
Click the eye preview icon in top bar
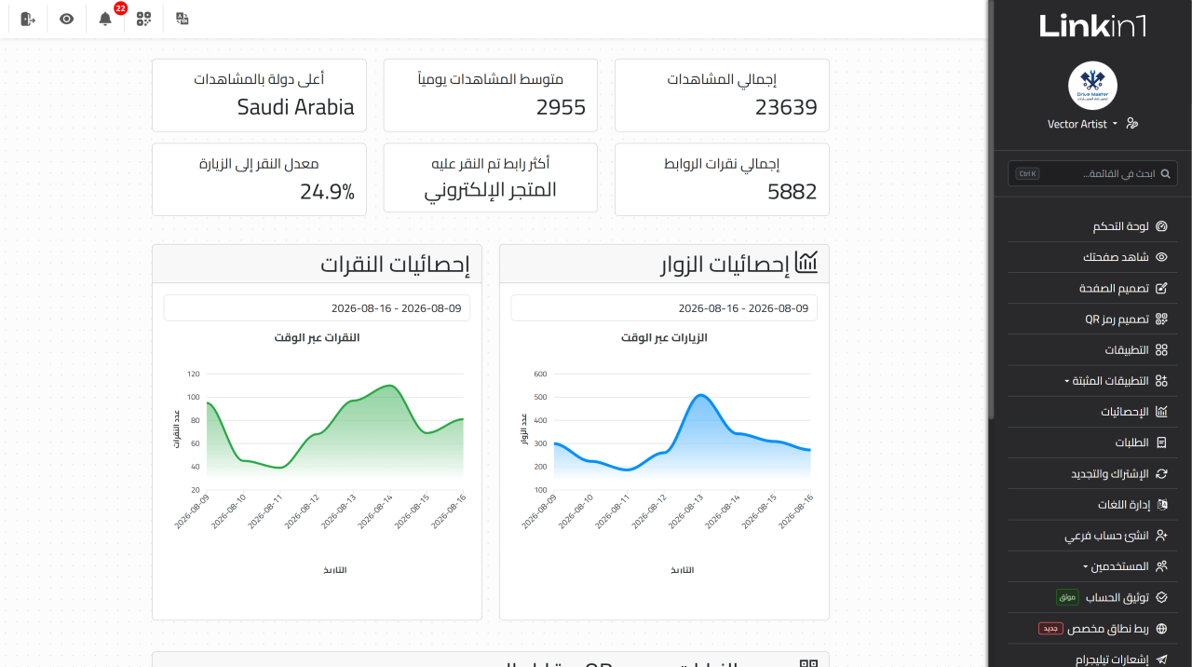click(x=66, y=19)
